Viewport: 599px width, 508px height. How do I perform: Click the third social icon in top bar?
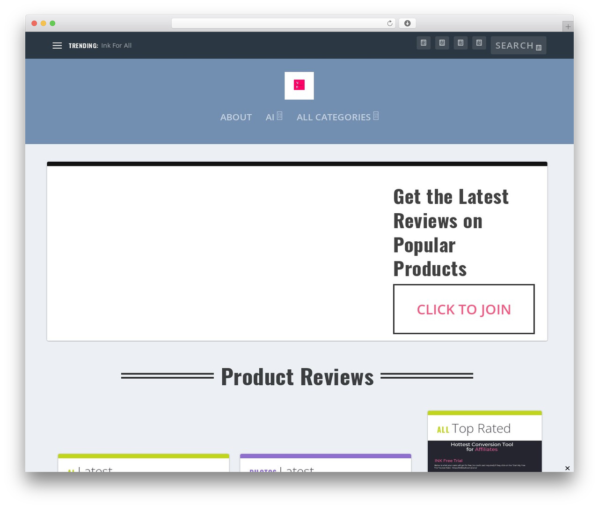460,43
